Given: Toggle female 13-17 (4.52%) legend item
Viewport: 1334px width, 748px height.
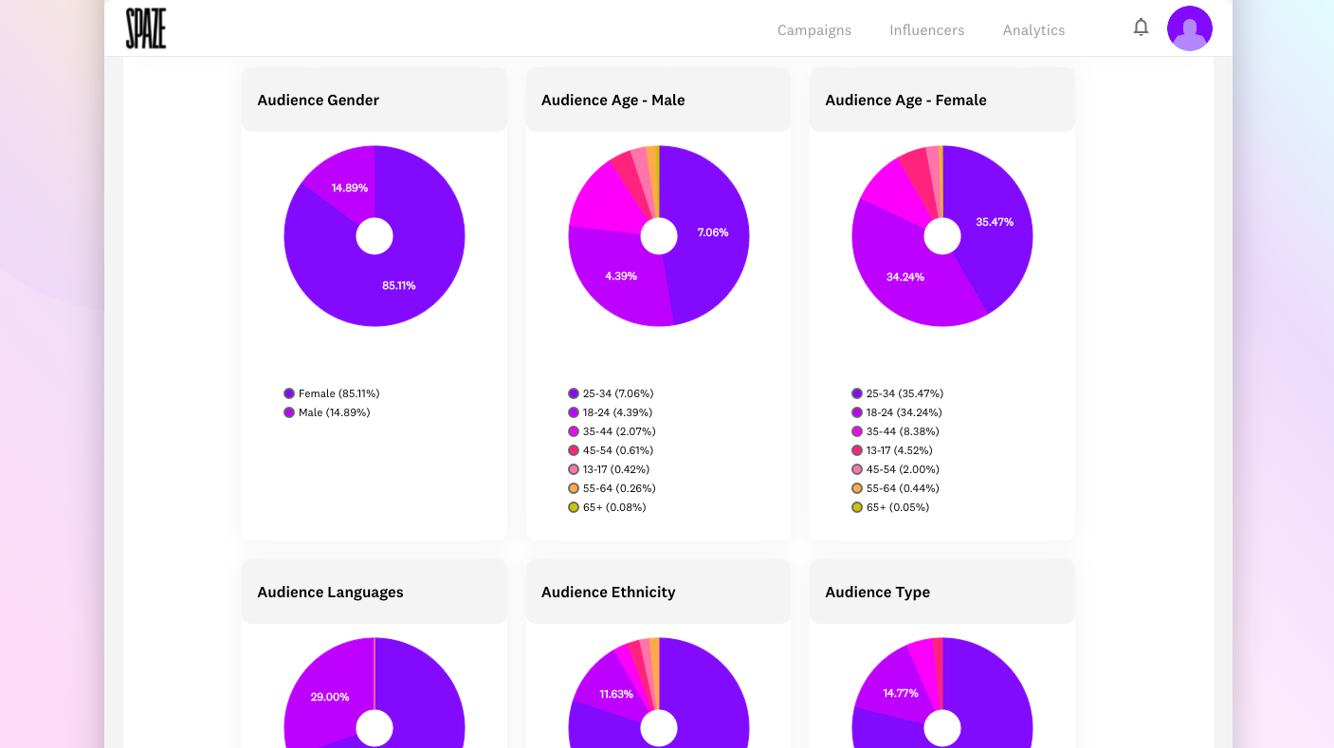Looking at the screenshot, I should 892,450.
